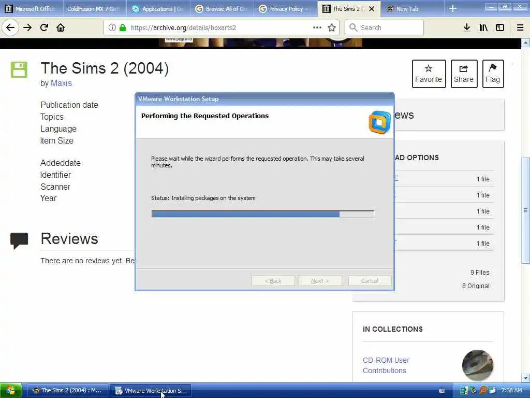
Task: Open a new tab with plus icon
Action: [453, 9]
